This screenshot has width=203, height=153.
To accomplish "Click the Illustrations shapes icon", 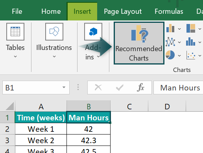I will pos(54,31).
